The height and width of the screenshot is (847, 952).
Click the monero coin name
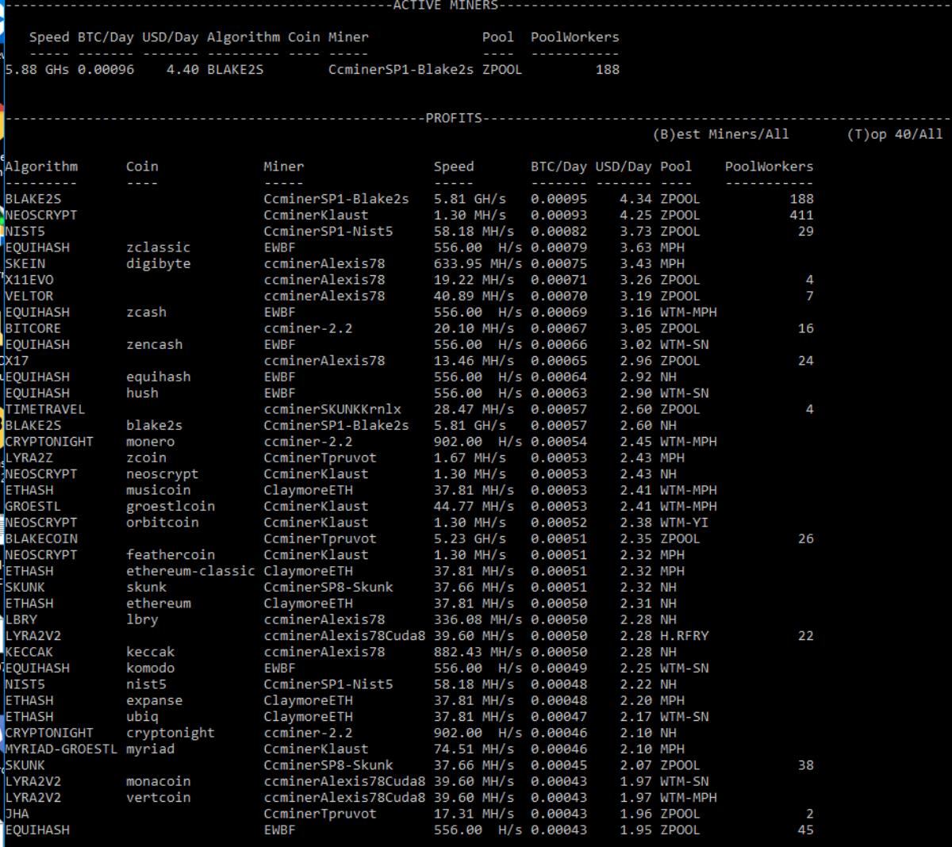150,442
